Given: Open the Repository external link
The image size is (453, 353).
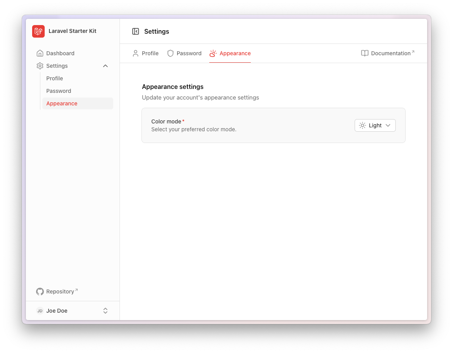Looking at the screenshot, I should pyautogui.click(x=60, y=291).
